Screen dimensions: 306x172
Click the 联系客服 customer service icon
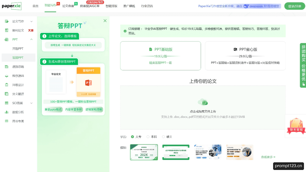296,126
